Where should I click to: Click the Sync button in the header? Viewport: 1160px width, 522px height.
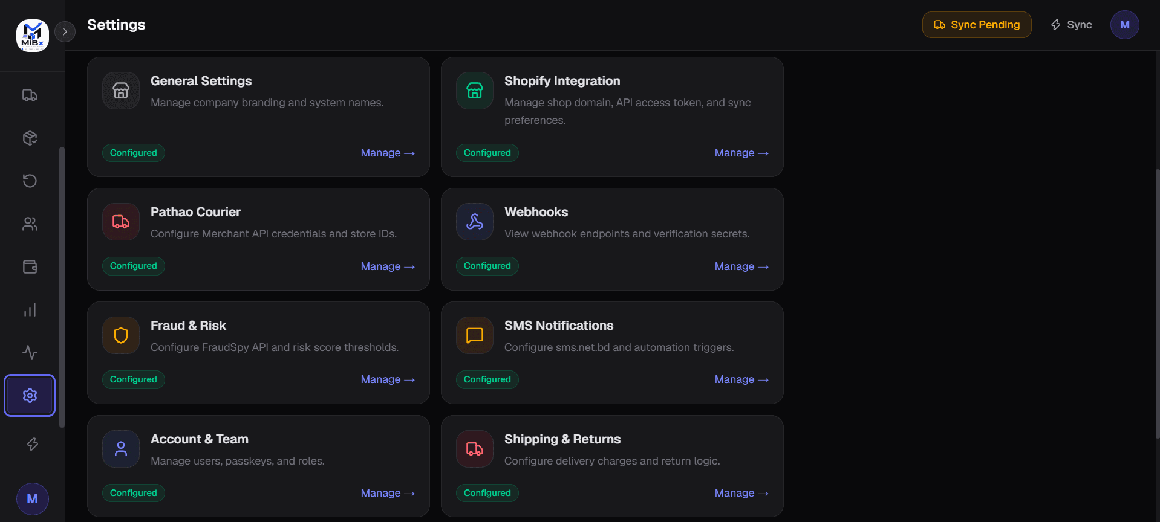point(1071,25)
